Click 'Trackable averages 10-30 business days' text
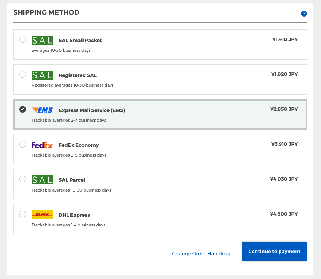This screenshot has width=321, height=279. point(71,190)
